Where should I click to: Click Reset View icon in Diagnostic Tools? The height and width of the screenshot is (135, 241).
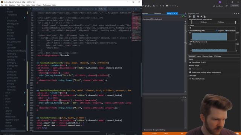204,16
